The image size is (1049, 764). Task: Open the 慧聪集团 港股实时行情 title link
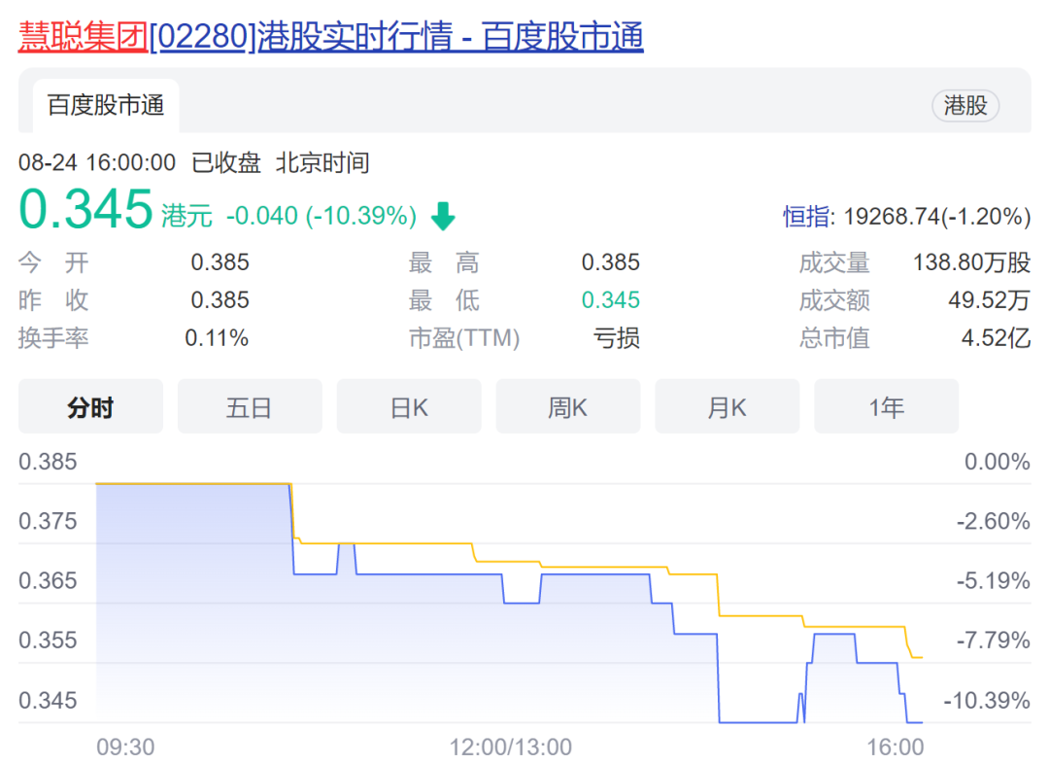(x=330, y=37)
